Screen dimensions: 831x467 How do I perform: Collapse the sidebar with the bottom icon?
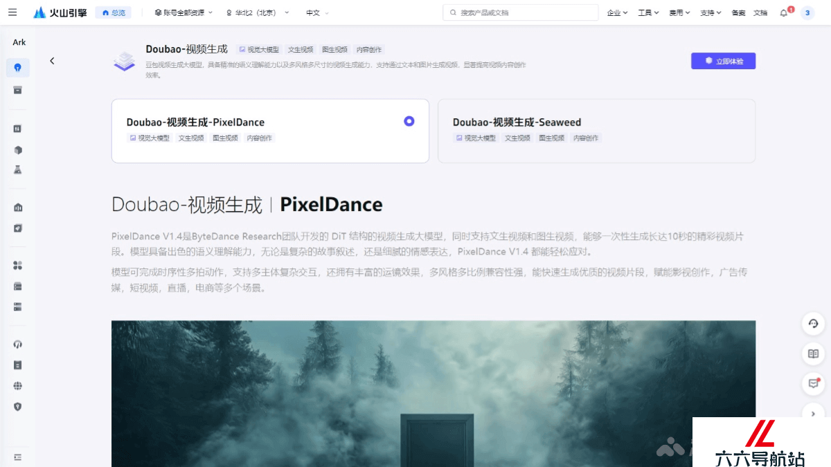[x=18, y=457]
